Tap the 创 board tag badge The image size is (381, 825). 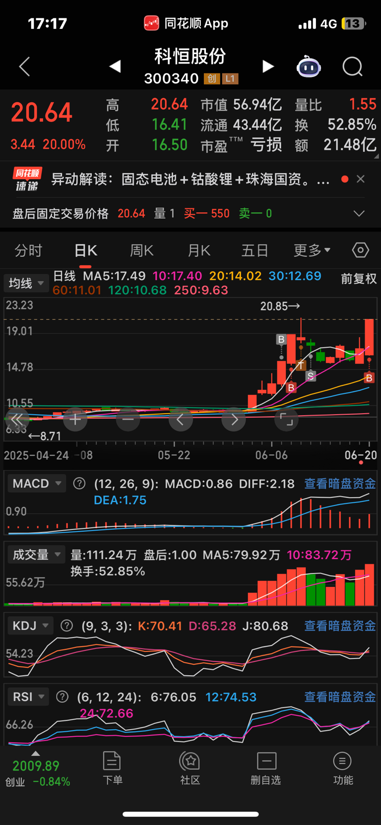pyautogui.click(x=212, y=78)
